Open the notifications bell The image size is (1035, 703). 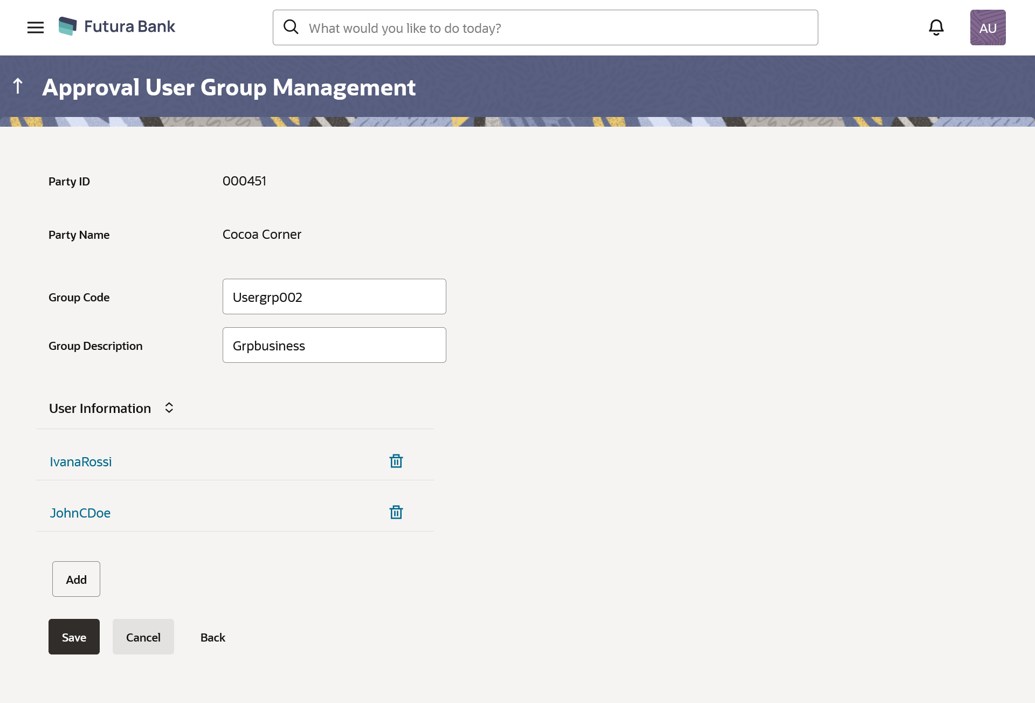[936, 27]
